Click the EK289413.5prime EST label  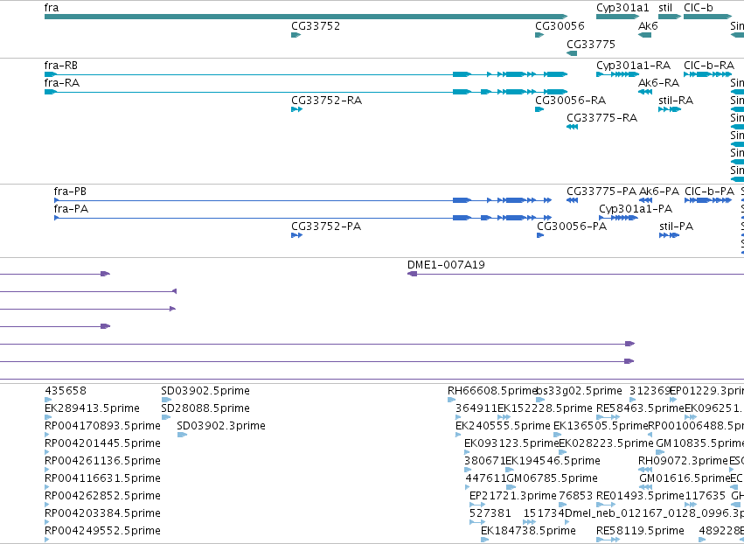click(92, 408)
